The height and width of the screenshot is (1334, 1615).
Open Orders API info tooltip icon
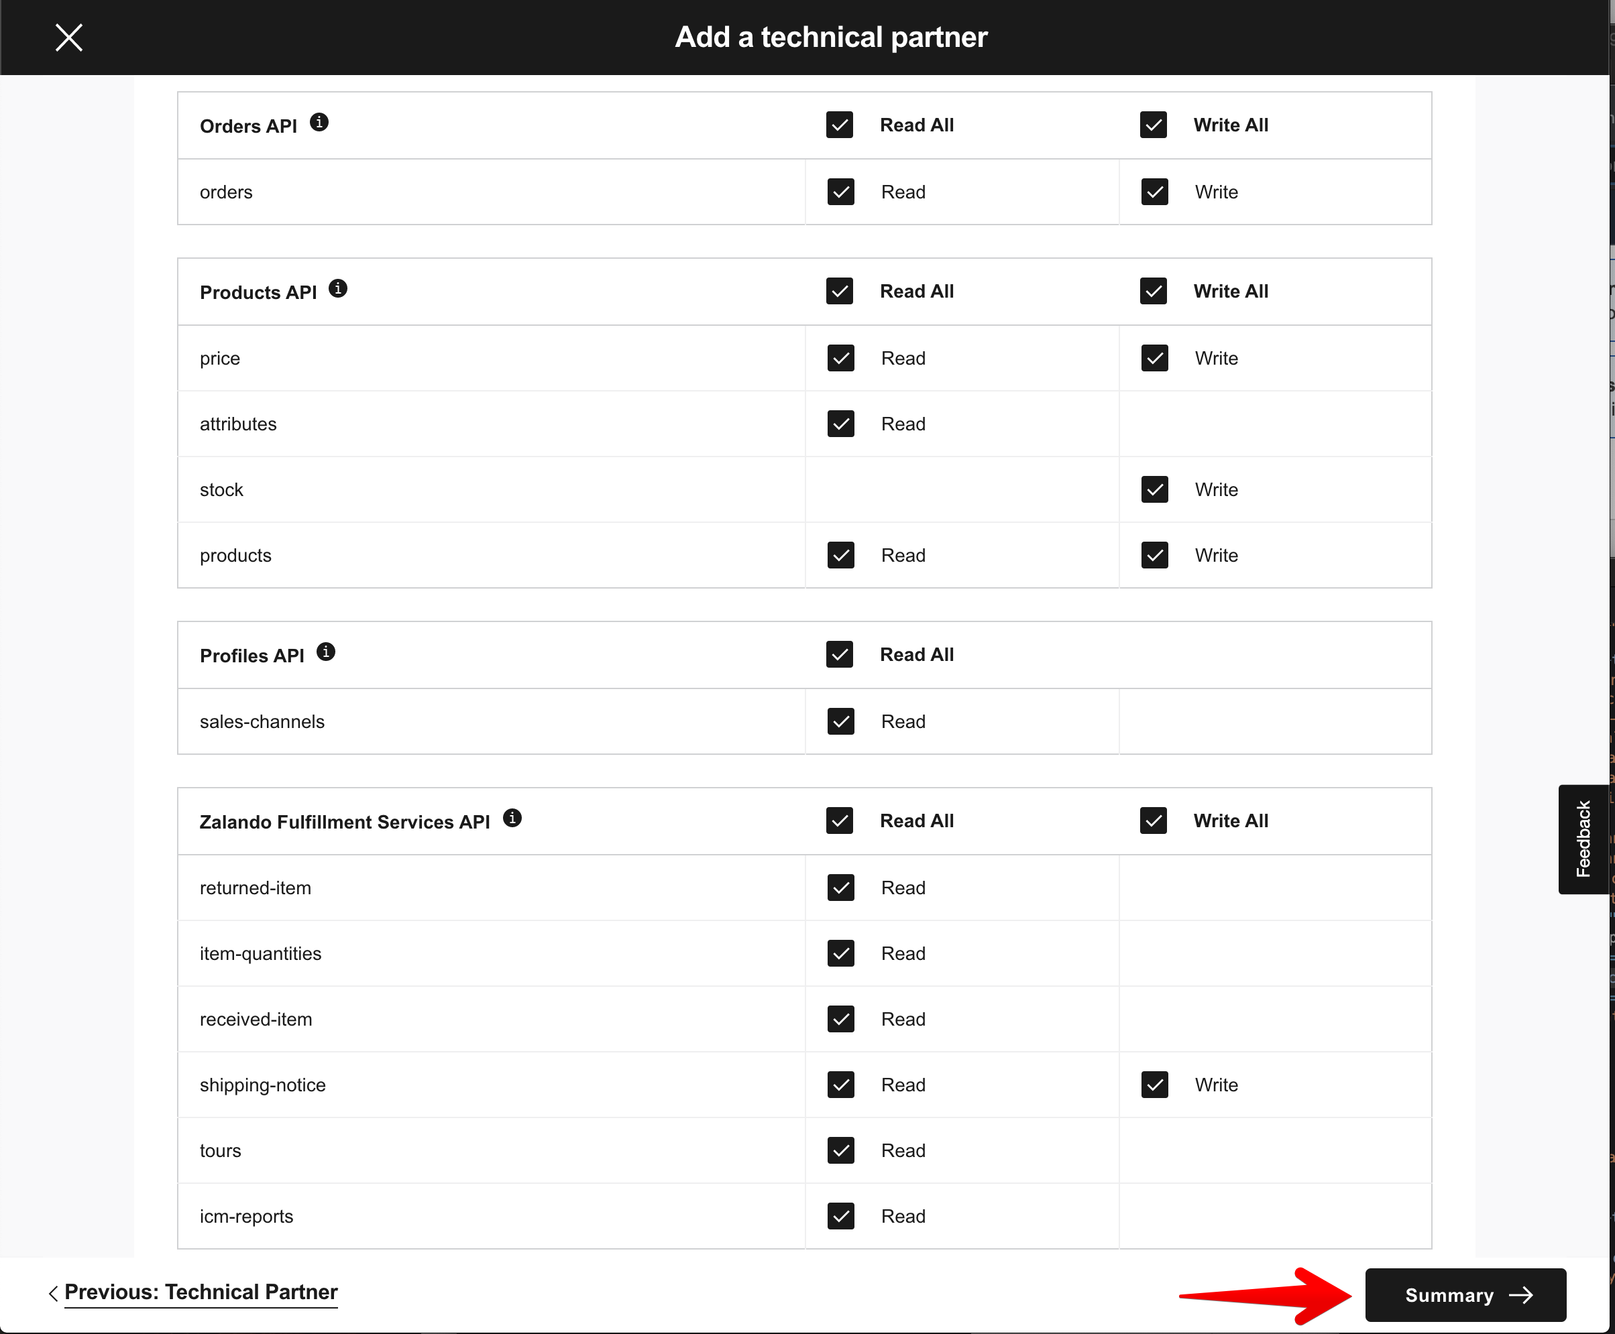(x=319, y=122)
